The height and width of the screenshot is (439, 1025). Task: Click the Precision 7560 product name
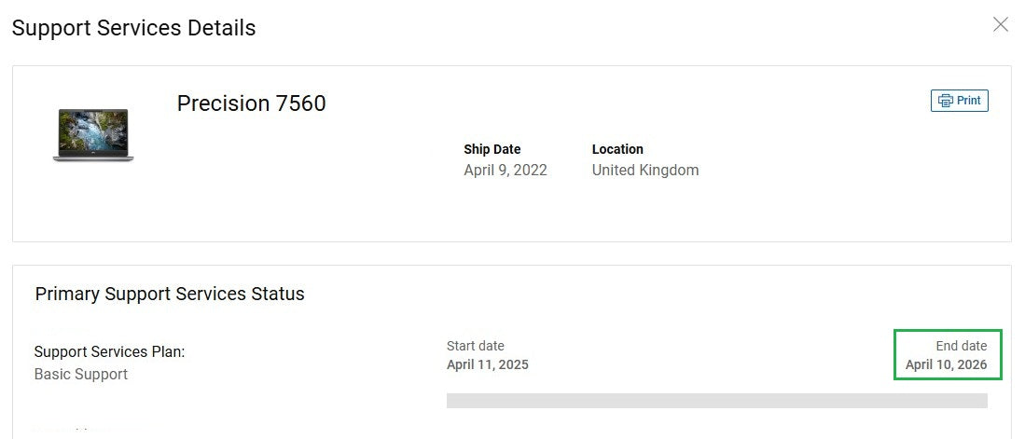coord(251,103)
